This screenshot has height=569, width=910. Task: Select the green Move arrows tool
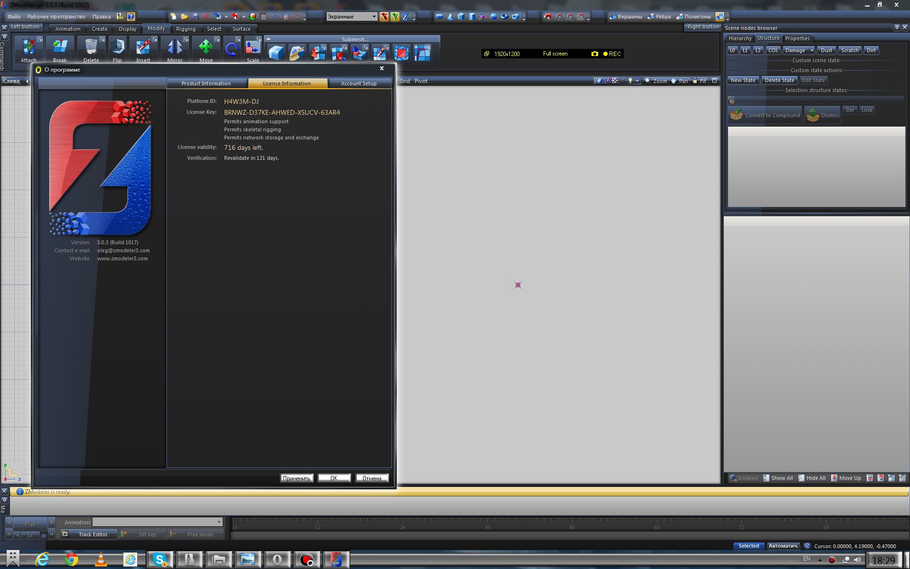pos(206,47)
